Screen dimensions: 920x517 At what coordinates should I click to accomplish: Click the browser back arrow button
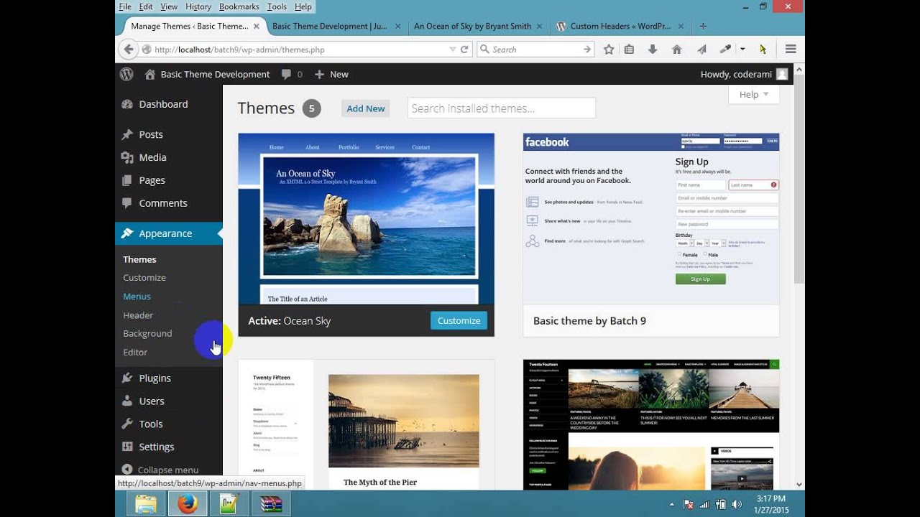click(128, 50)
